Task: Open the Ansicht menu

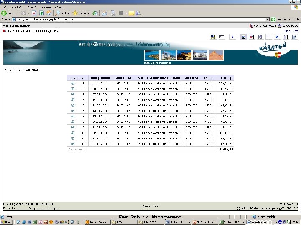Action: (32, 7)
